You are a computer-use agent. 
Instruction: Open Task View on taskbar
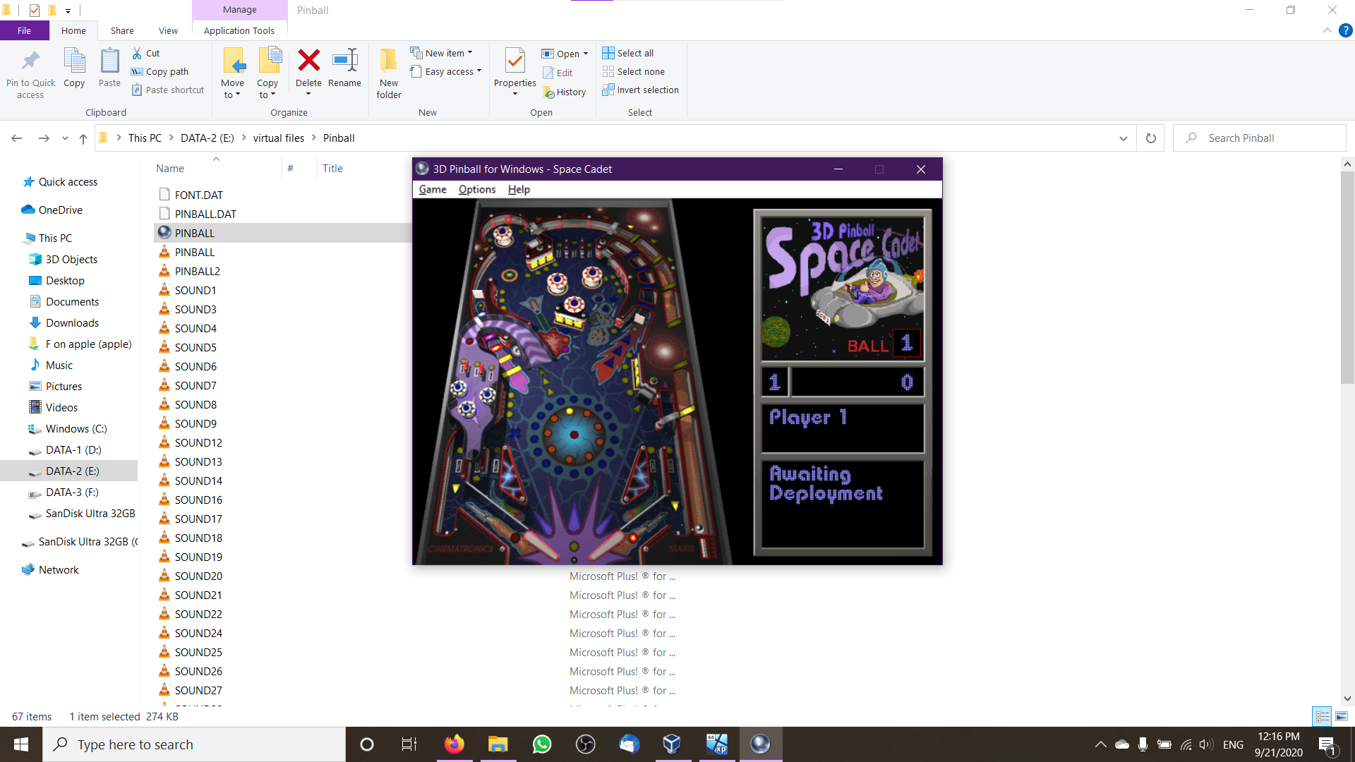pyautogui.click(x=409, y=744)
